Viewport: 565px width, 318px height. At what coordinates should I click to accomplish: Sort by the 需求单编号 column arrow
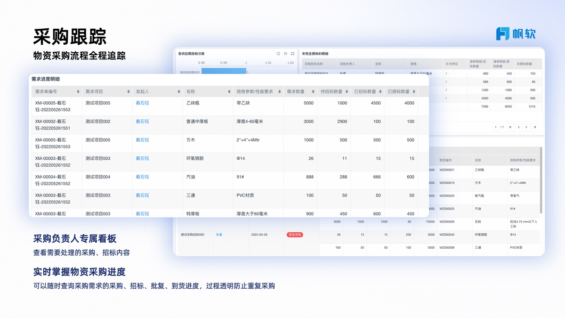click(x=78, y=92)
